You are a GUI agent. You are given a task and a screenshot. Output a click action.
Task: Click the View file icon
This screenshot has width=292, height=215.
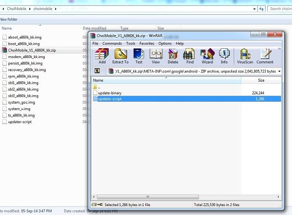[x=156, y=56]
